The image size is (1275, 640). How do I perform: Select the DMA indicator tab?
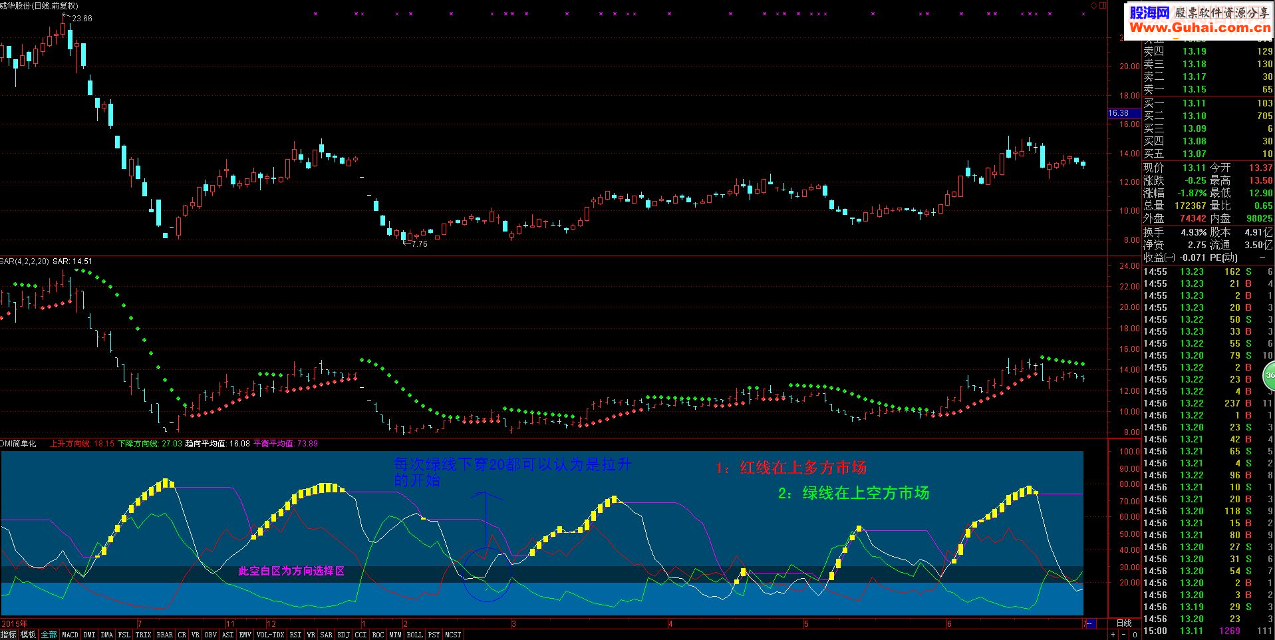click(x=106, y=635)
